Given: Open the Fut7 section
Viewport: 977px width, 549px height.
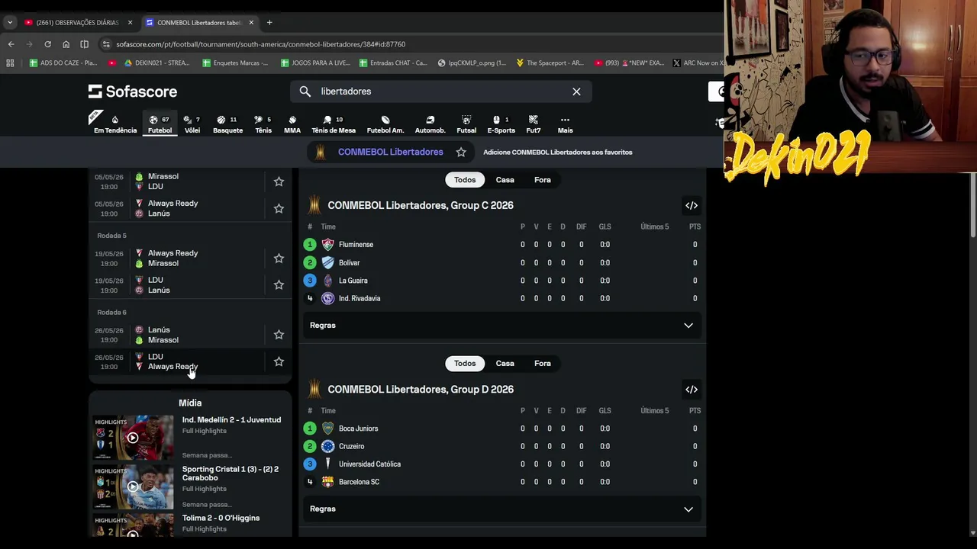Looking at the screenshot, I should (534, 124).
